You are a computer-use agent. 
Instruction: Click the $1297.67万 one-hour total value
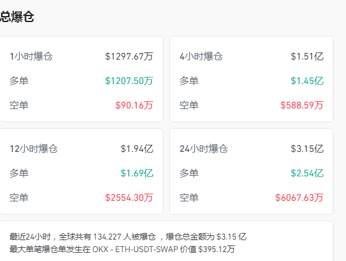129,57
